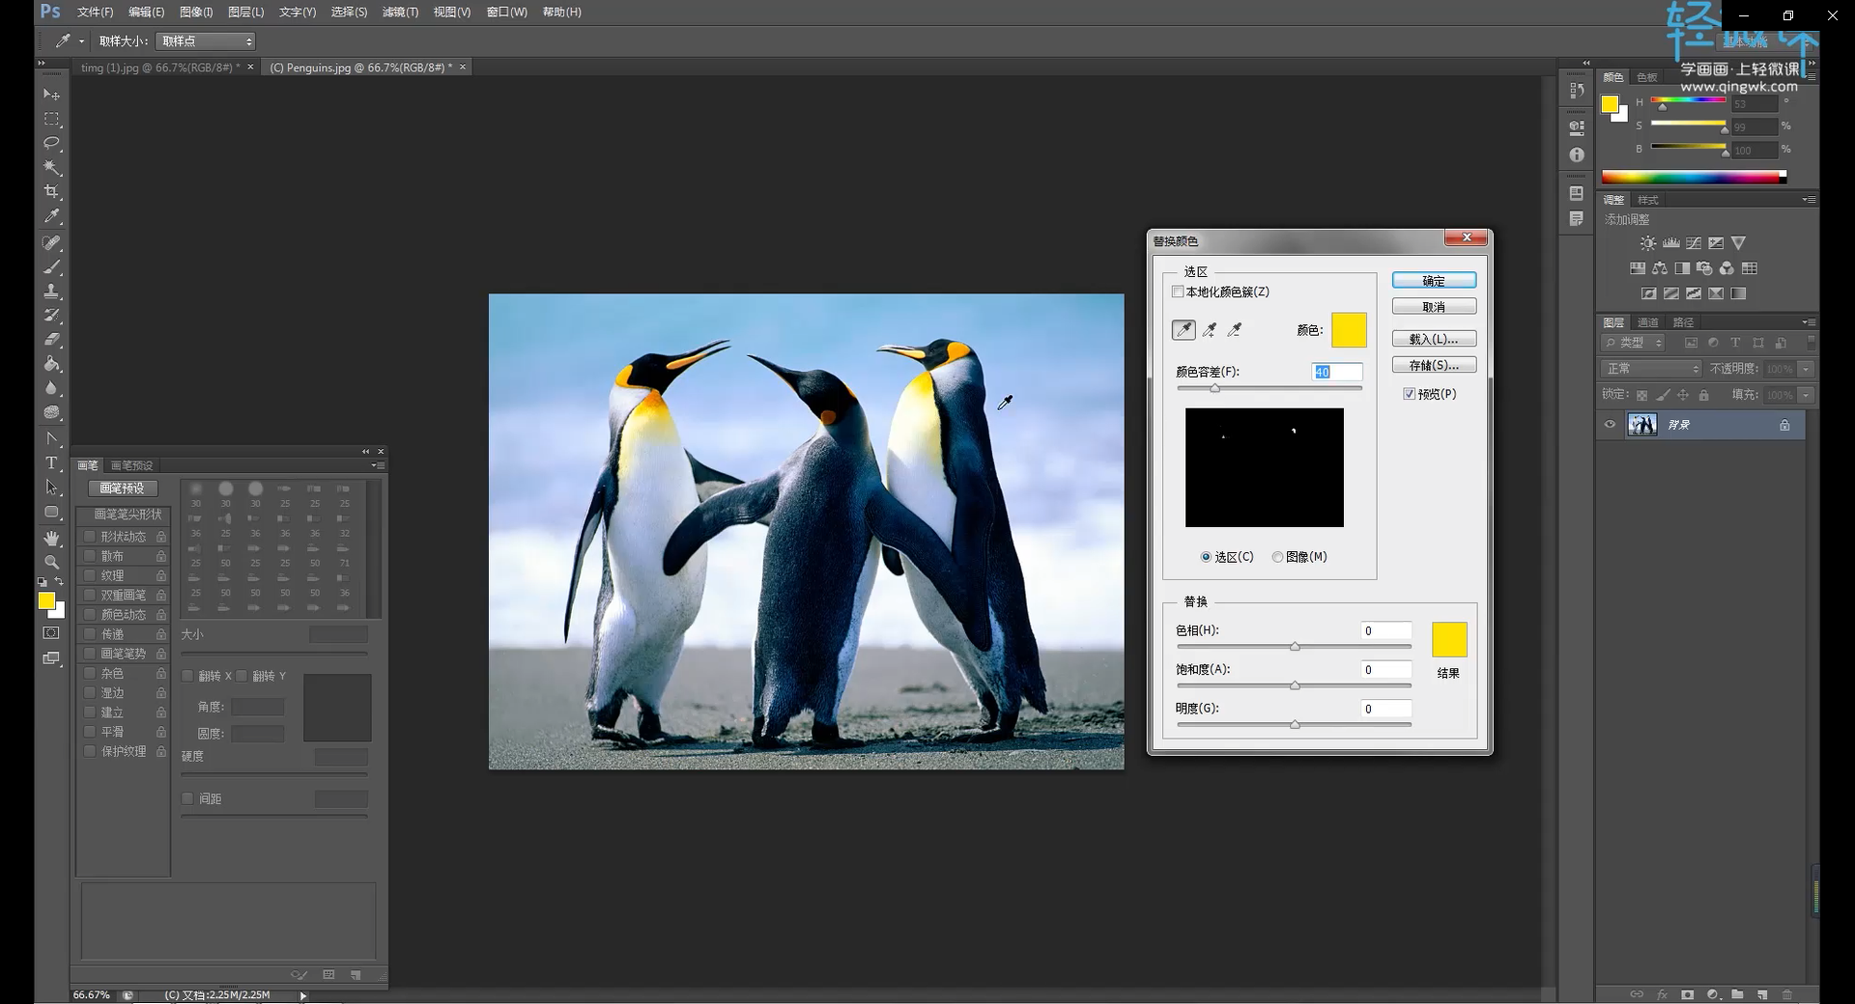The width and height of the screenshot is (1855, 1004).
Task: Select the Crop tool
Action: point(52,191)
